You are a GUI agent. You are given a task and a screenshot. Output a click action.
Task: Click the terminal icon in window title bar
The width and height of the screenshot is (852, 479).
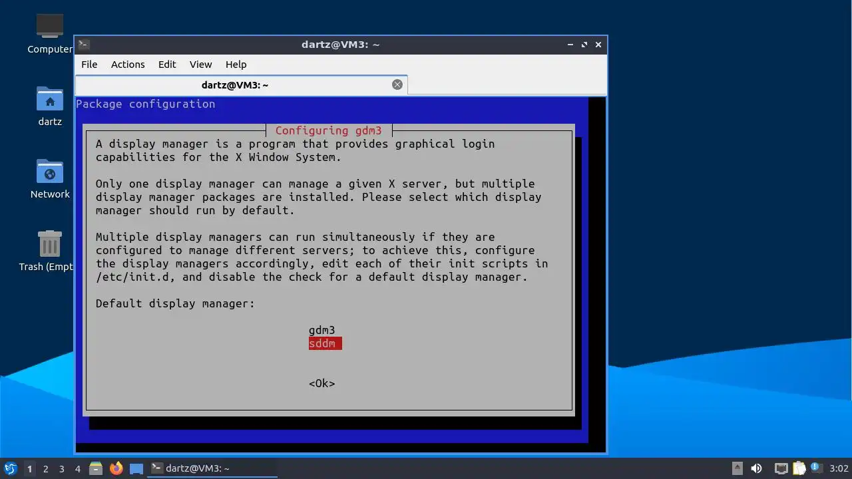pyautogui.click(x=84, y=45)
